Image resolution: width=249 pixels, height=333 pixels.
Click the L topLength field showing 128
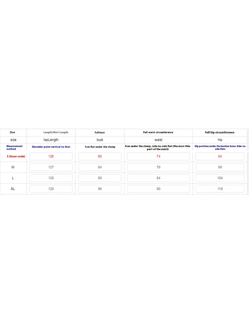pos(51,178)
